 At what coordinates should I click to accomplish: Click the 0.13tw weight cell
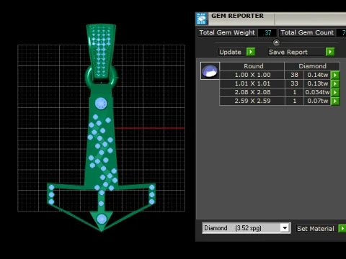point(317,83)
